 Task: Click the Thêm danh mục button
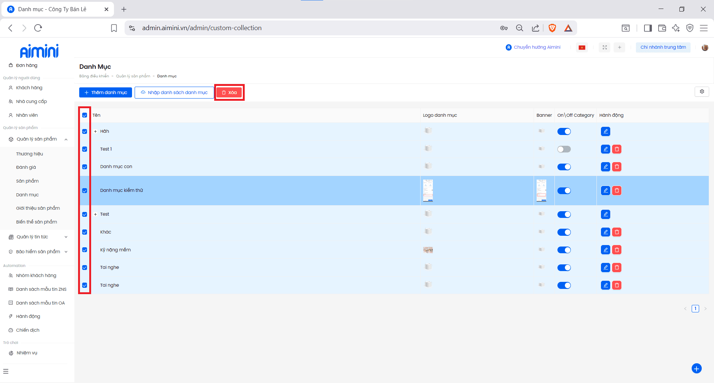pyautogui.click(x=106, y=93)
